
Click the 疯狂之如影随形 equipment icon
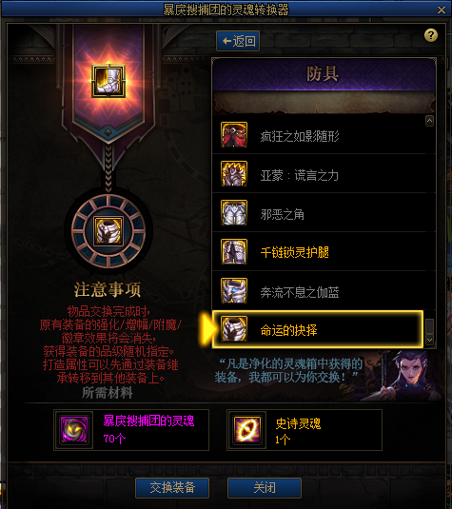point(234,135)
